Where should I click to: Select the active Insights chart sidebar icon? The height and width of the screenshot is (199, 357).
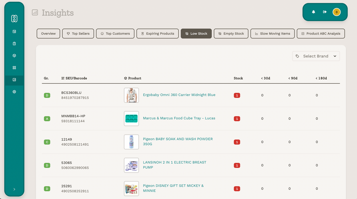pyautogui.click(x=14, y=80)
